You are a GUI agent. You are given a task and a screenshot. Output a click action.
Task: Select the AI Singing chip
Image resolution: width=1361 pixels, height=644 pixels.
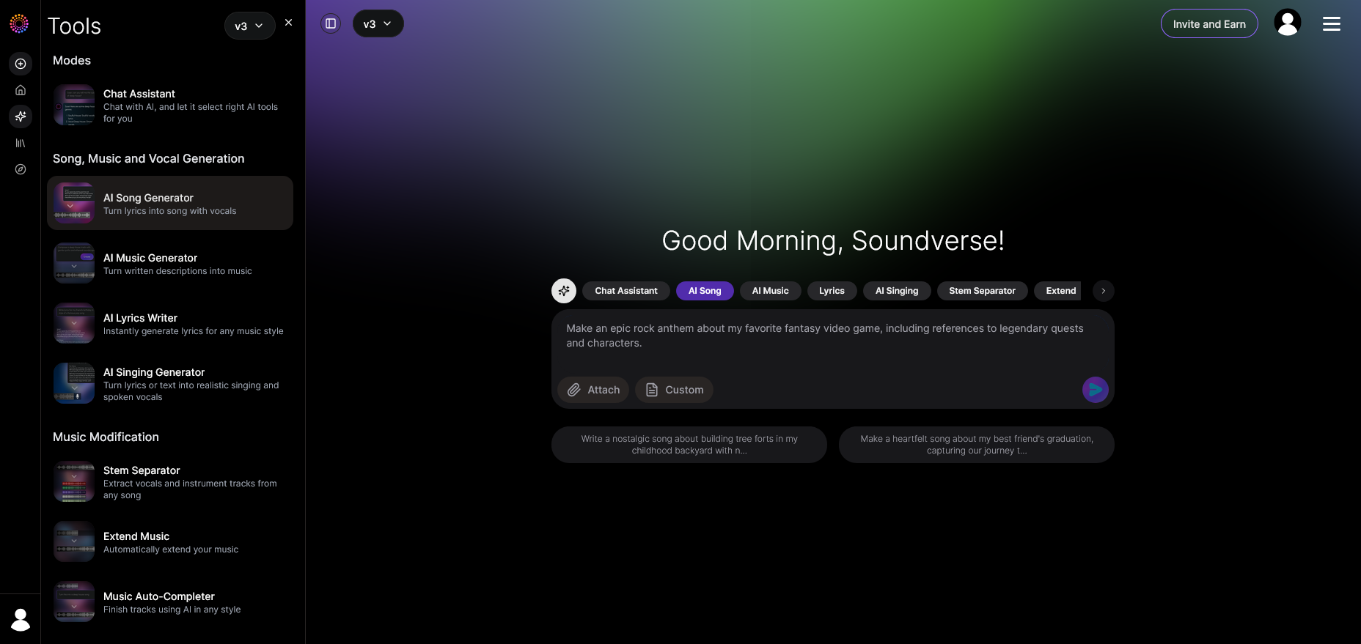(897, 291)
